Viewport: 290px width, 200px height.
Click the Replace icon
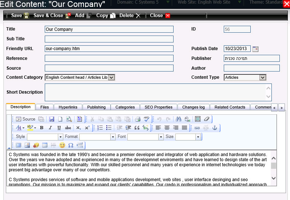click(x=187, y=119)
